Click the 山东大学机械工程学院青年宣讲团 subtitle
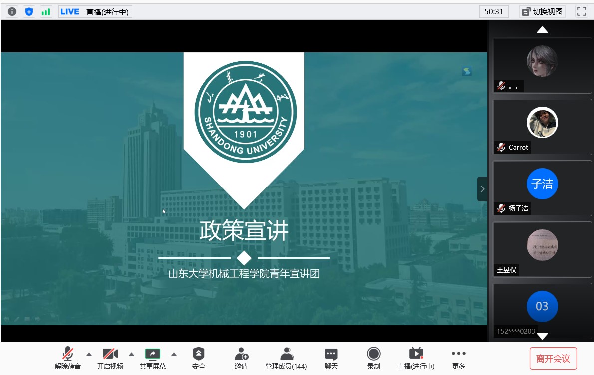Image resolution: width=594 pixels, height=375 pixels. pyautogui.click(x=244, y=274)
